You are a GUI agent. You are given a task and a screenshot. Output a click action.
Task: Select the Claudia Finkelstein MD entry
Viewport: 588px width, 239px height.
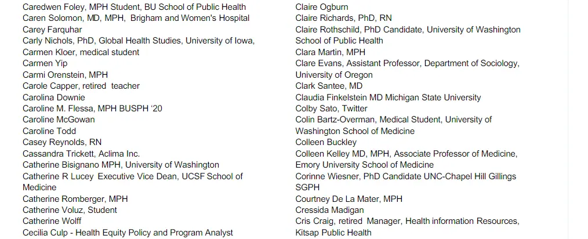click(x=388, y=97)
